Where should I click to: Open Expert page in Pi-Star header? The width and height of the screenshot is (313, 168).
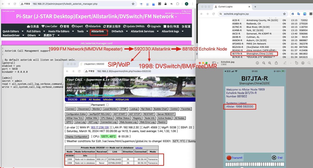(x=77, y=26)
